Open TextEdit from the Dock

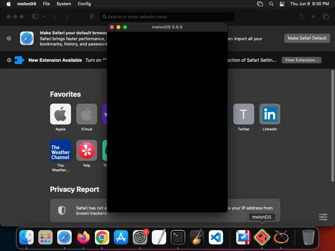point(159,237)
